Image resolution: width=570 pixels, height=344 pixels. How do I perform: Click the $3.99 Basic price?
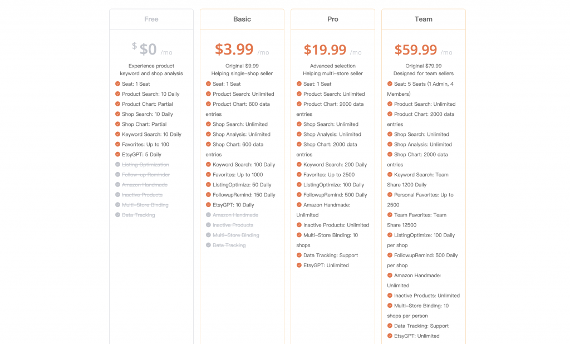pyautogui.click(x=234, y=50)
